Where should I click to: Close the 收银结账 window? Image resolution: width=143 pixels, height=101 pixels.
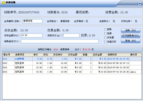pyautogui.click(x=140, y=4)
